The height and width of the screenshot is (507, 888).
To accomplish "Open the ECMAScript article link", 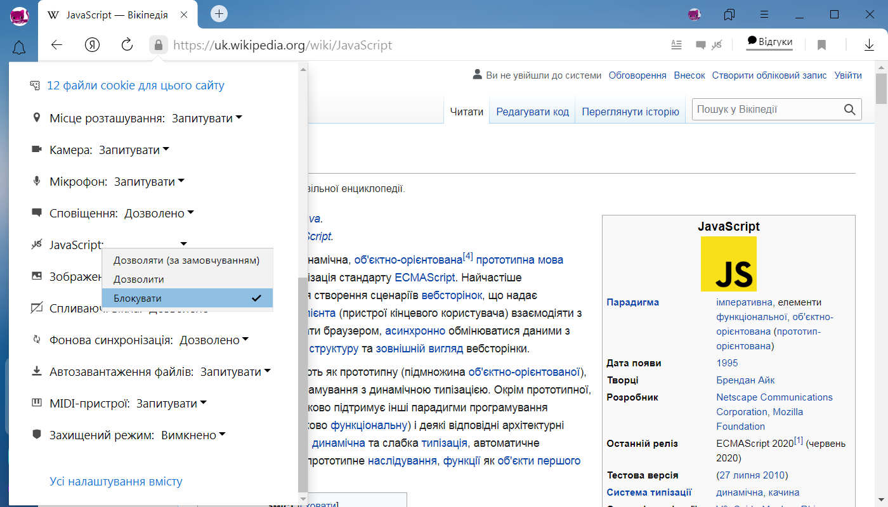I will point(424,278).
